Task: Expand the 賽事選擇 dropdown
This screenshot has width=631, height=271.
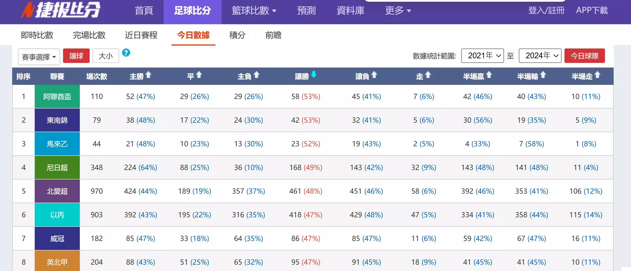Action: click(x=39, y=57)
